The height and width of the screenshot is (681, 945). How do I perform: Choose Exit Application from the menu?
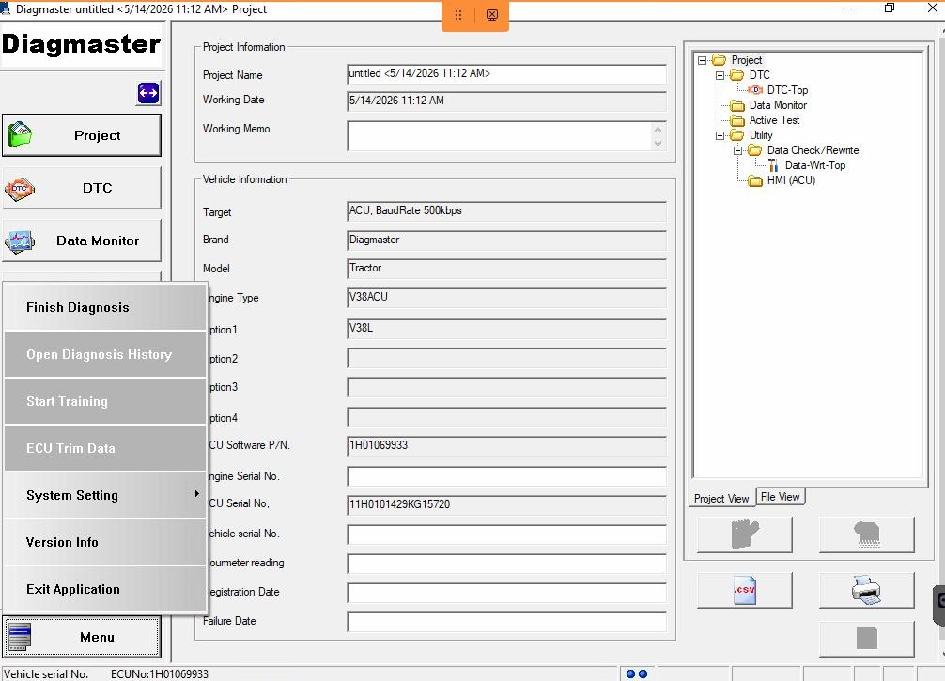(105, 589)
